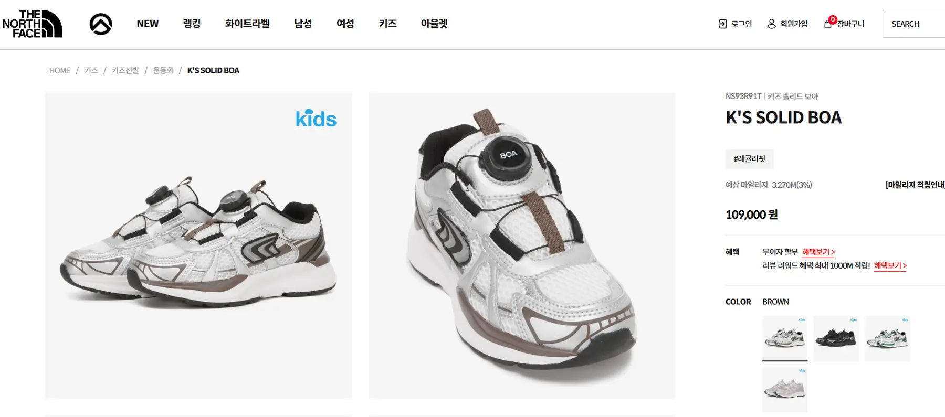Open the single shoe BOA product image
The width and height of the screenshot is (945, 417).
[522, 245]
